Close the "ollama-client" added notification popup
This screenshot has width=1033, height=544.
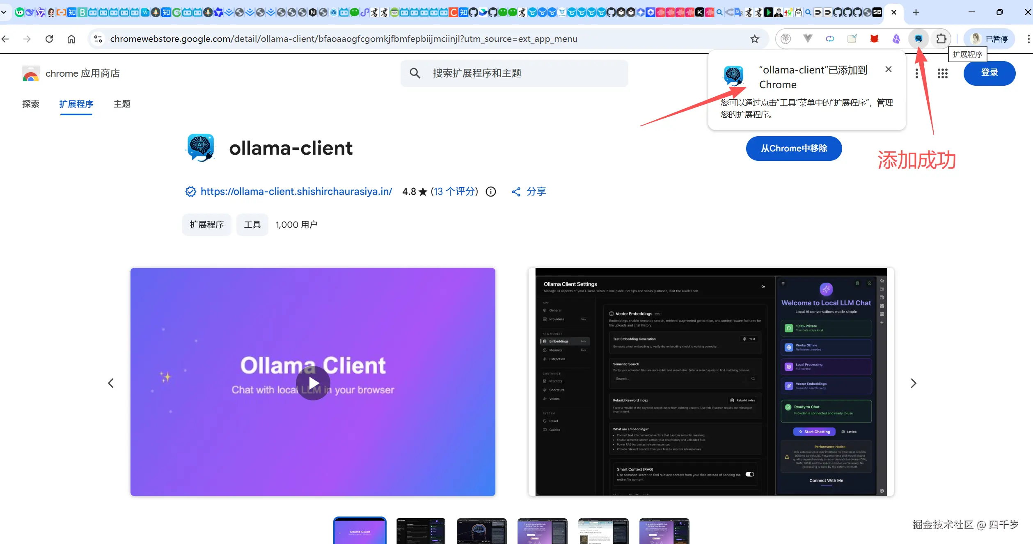pos(889,69)
